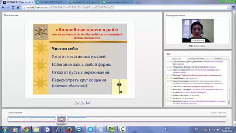Image resolution: width=236 pixels, height=133 pixels.
Task: Open the white Camtasia recorder icon in taskbar
Action: click(122, 130)
